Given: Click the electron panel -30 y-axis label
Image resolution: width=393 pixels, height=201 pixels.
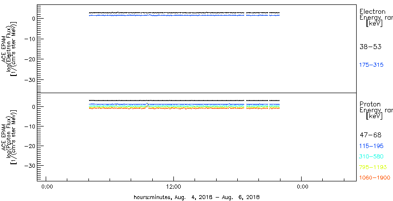Looking at the screenshot, I should [30, 80].
